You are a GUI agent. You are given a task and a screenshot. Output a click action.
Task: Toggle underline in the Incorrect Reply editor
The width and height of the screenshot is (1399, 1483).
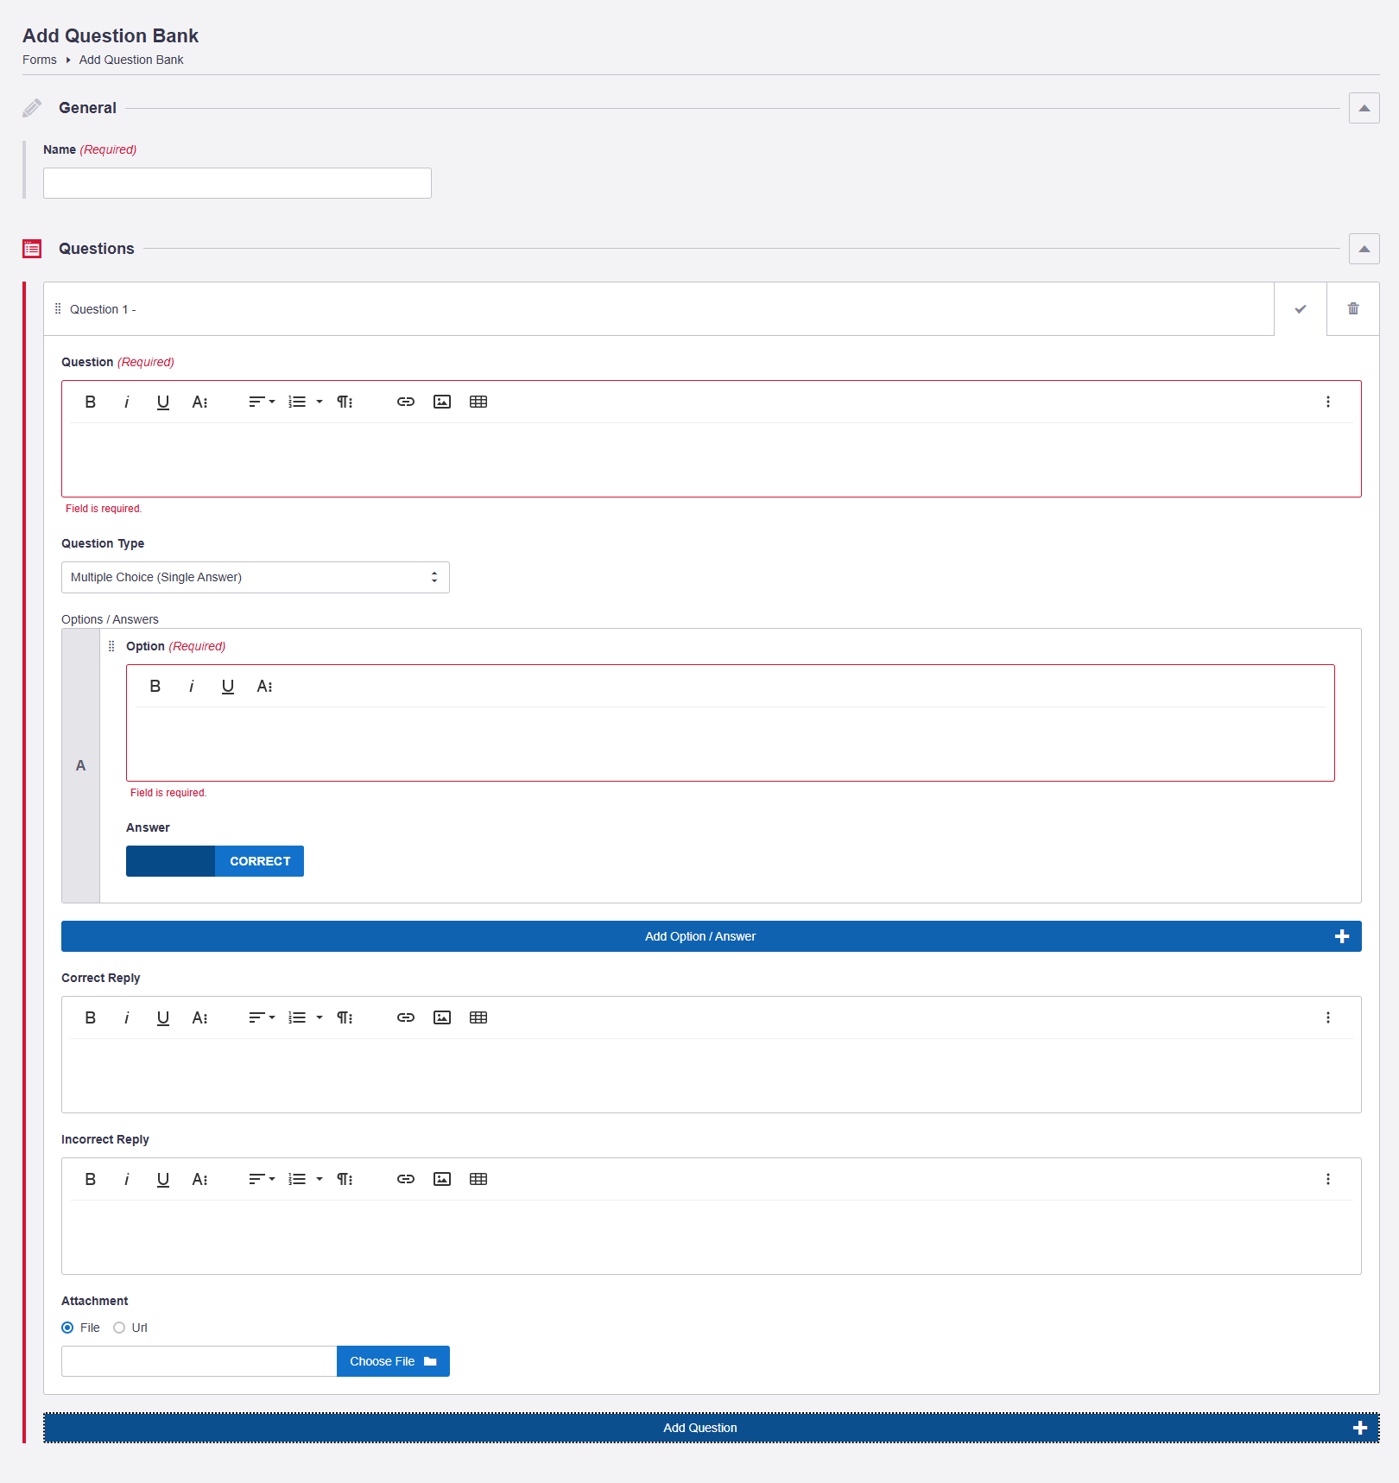pyautogui.click(x=163, y=1179)
